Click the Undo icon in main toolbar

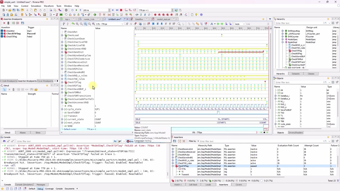tap(41, 10)
